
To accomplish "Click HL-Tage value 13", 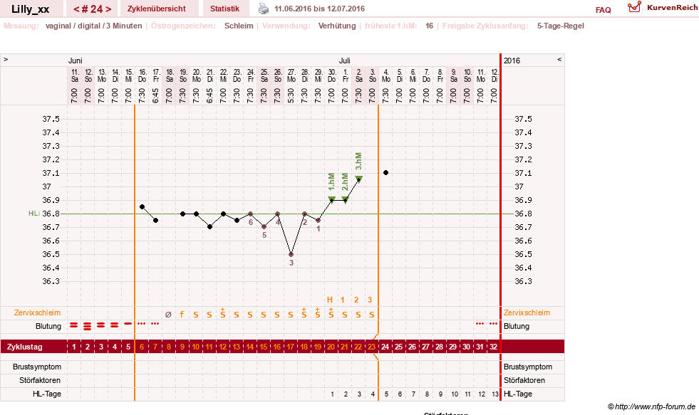I will [x=495, y=394].
